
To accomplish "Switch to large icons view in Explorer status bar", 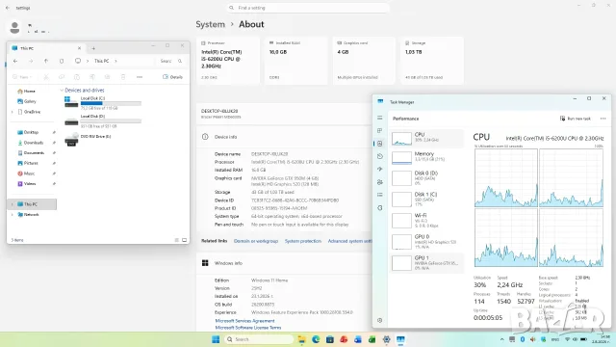I will (x=184, y=240).
